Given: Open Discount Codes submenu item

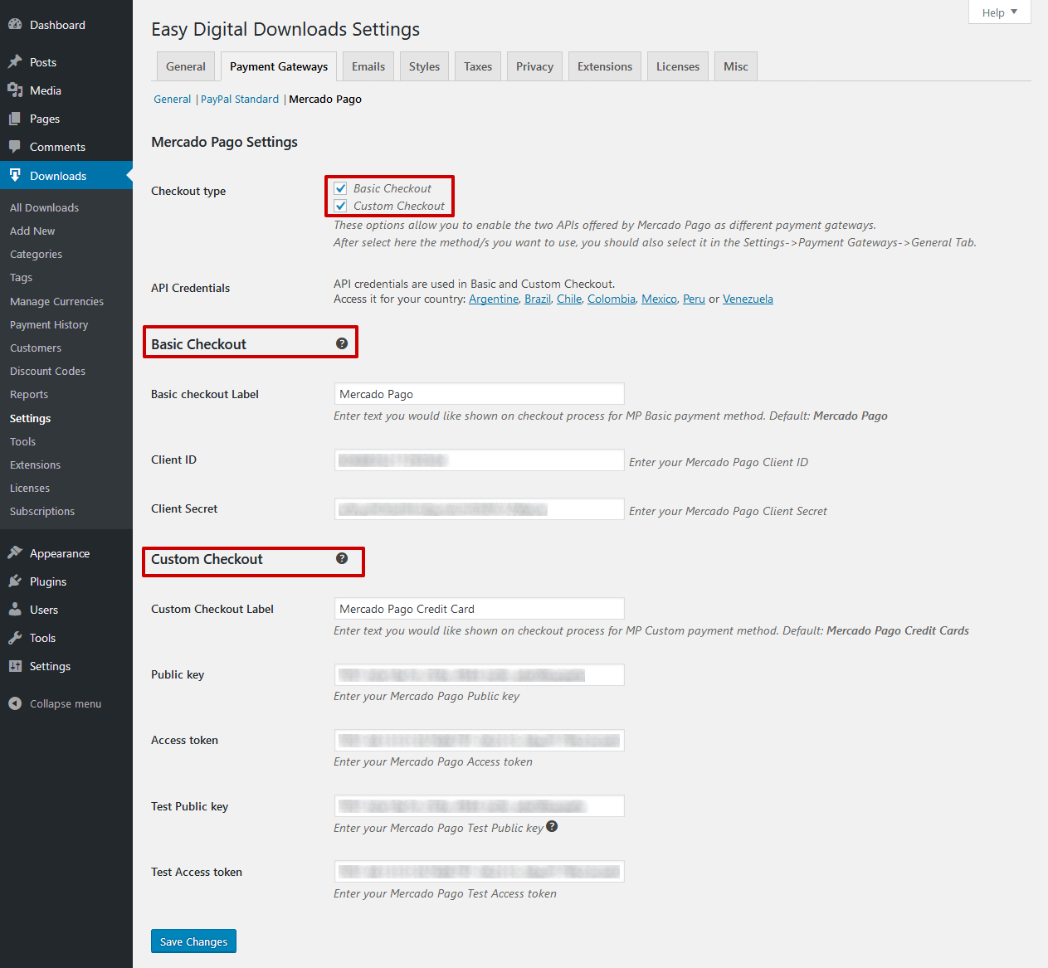Looking at the screenshot, I should click(47, 371).
